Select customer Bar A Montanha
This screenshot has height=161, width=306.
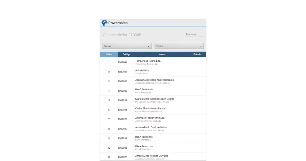[144, 137]
